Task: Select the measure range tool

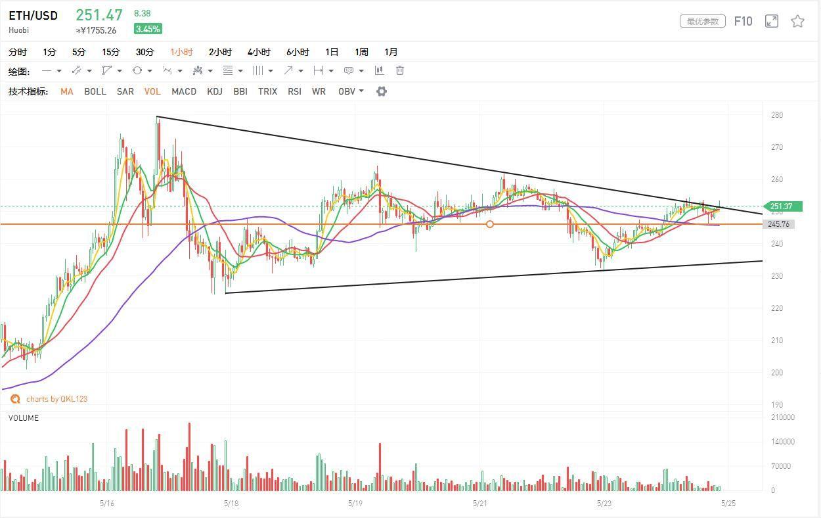Action: (318, 70)
